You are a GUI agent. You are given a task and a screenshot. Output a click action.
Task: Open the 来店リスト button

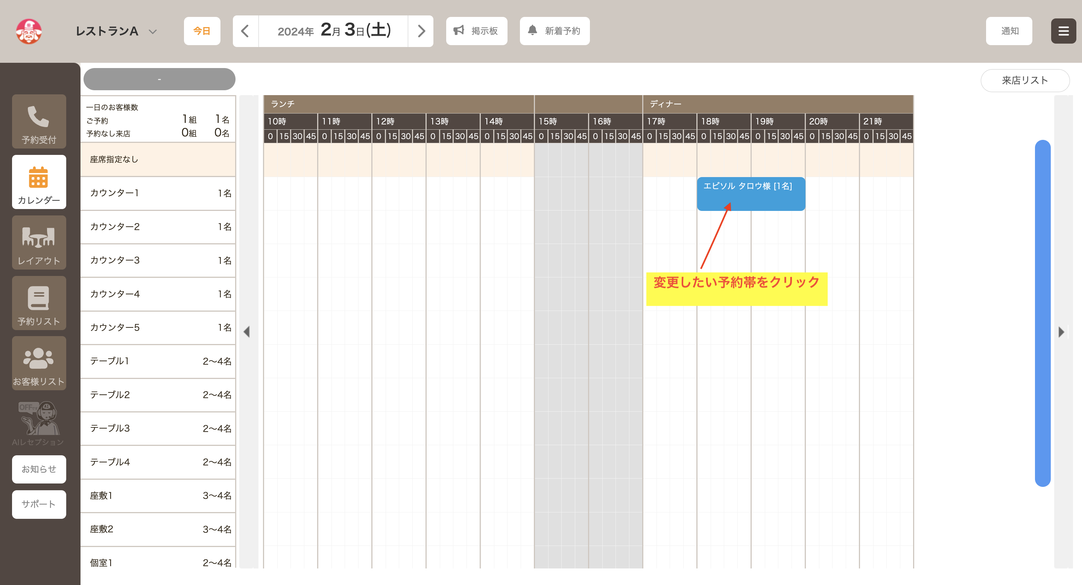(1025, 80)
